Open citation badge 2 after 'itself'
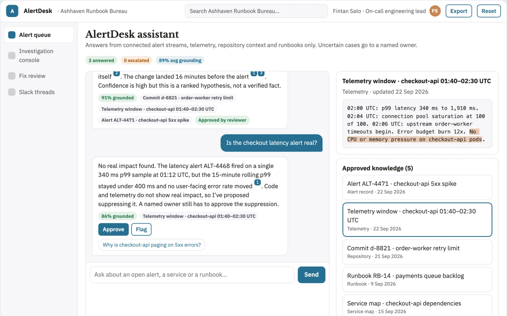Viewport: 507px width, 316px height. point(117,73)
